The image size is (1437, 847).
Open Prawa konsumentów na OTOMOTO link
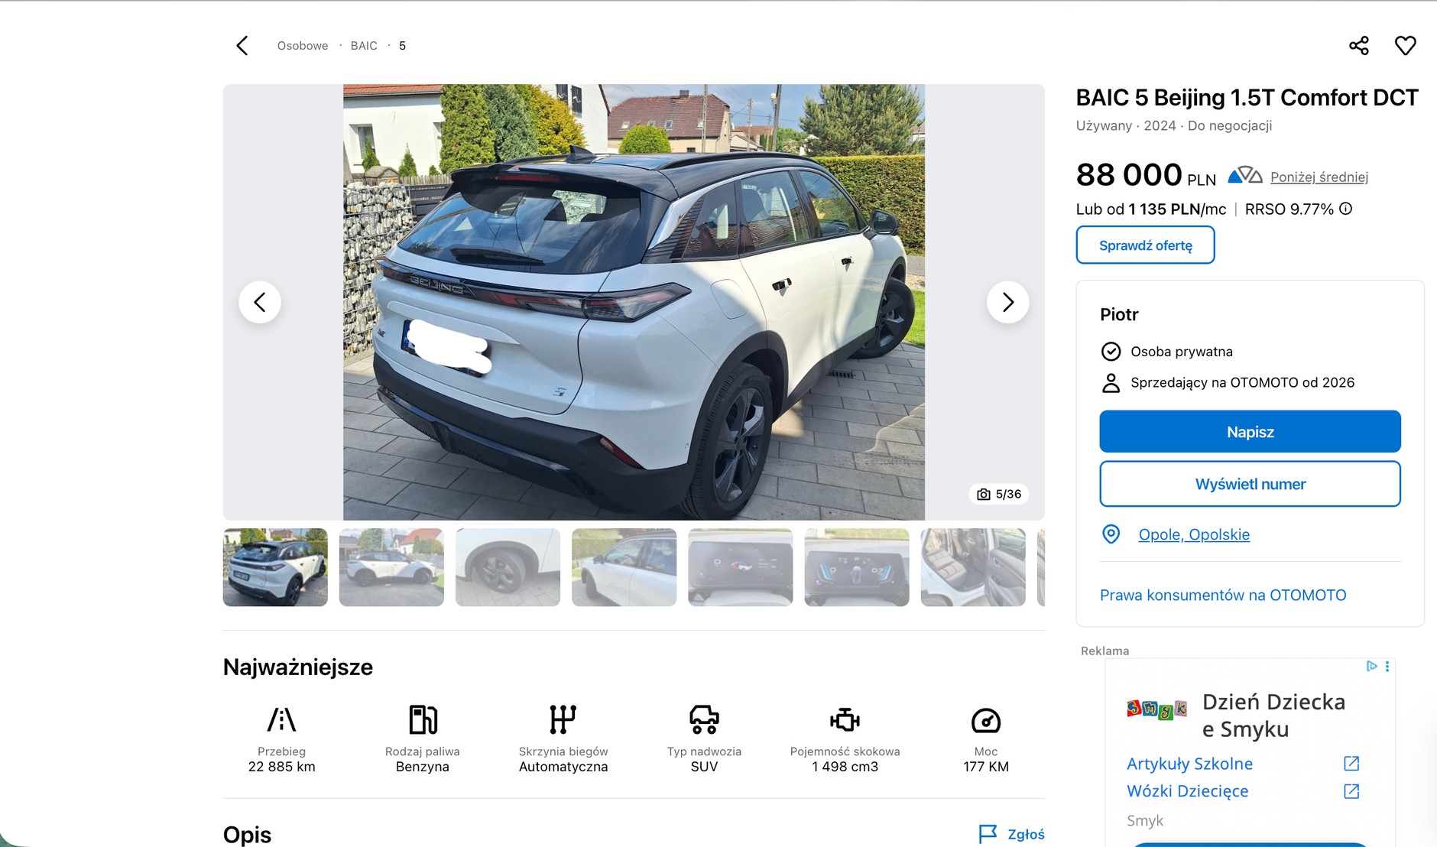[x=1223, y=595]
